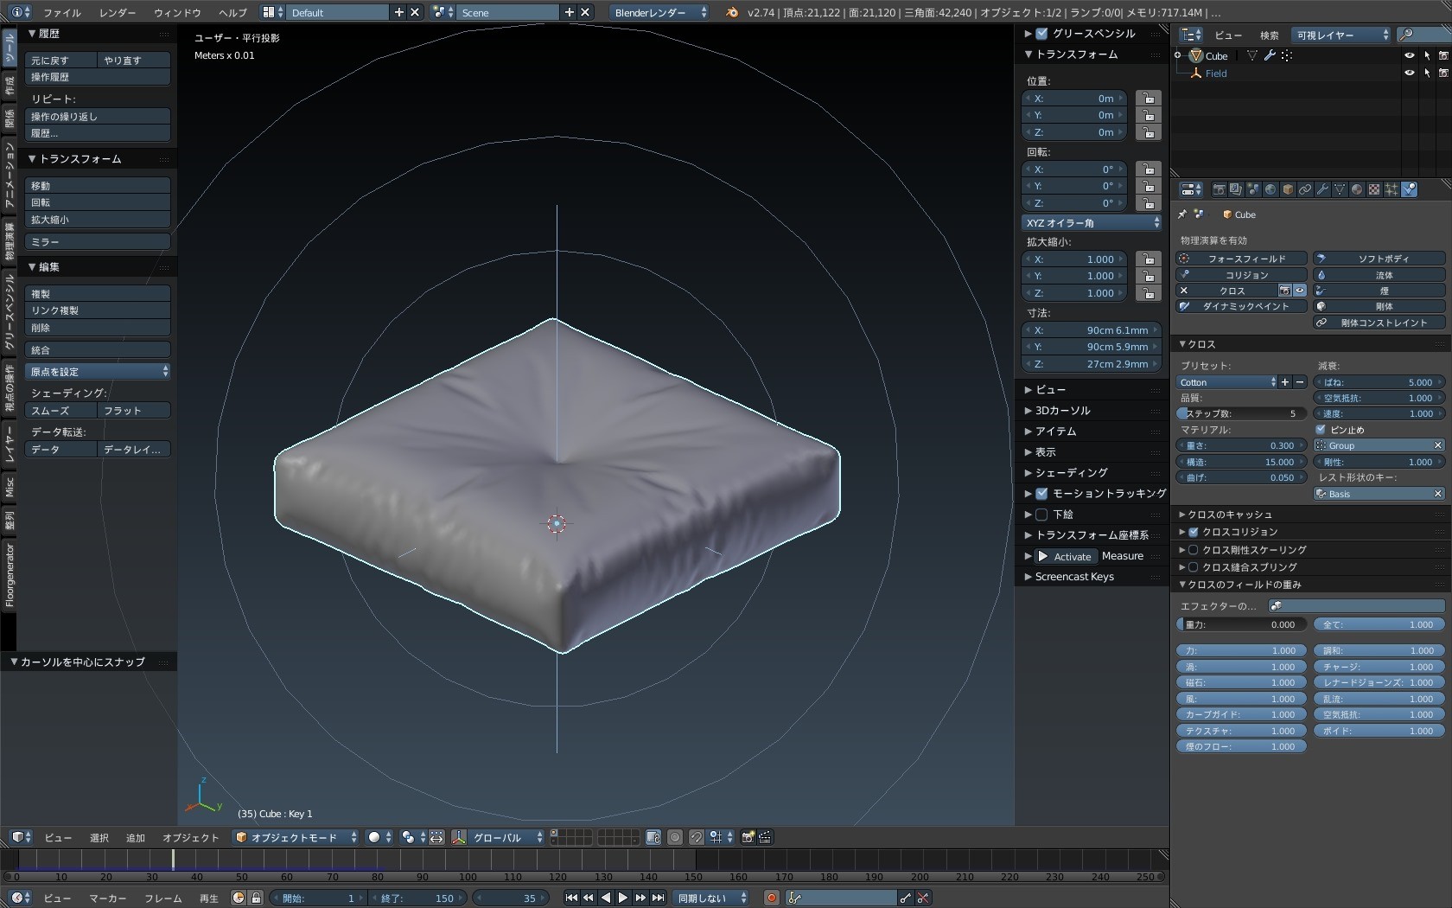Open the 同期しない sync dropdown
Viewport: 1452px width, 908px height.
click(x=711, y=898)
